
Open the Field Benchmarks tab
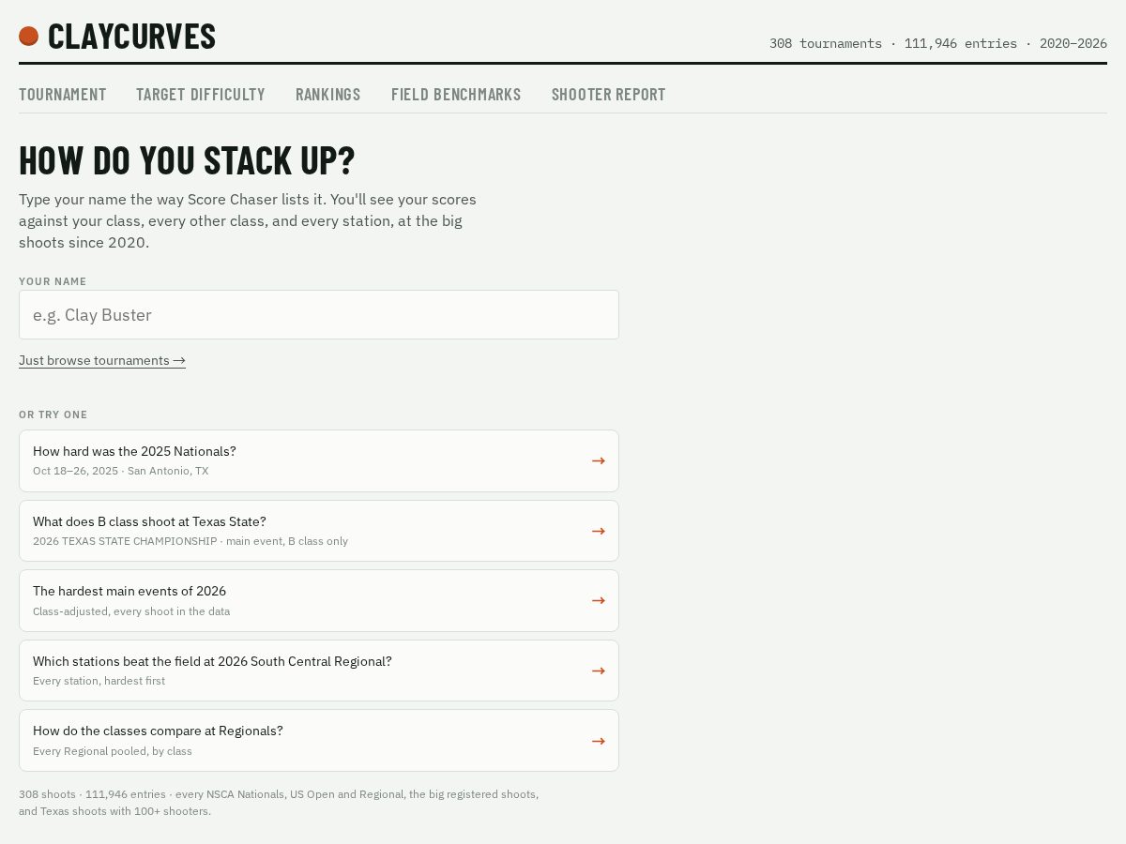click(x=456, y=95)
